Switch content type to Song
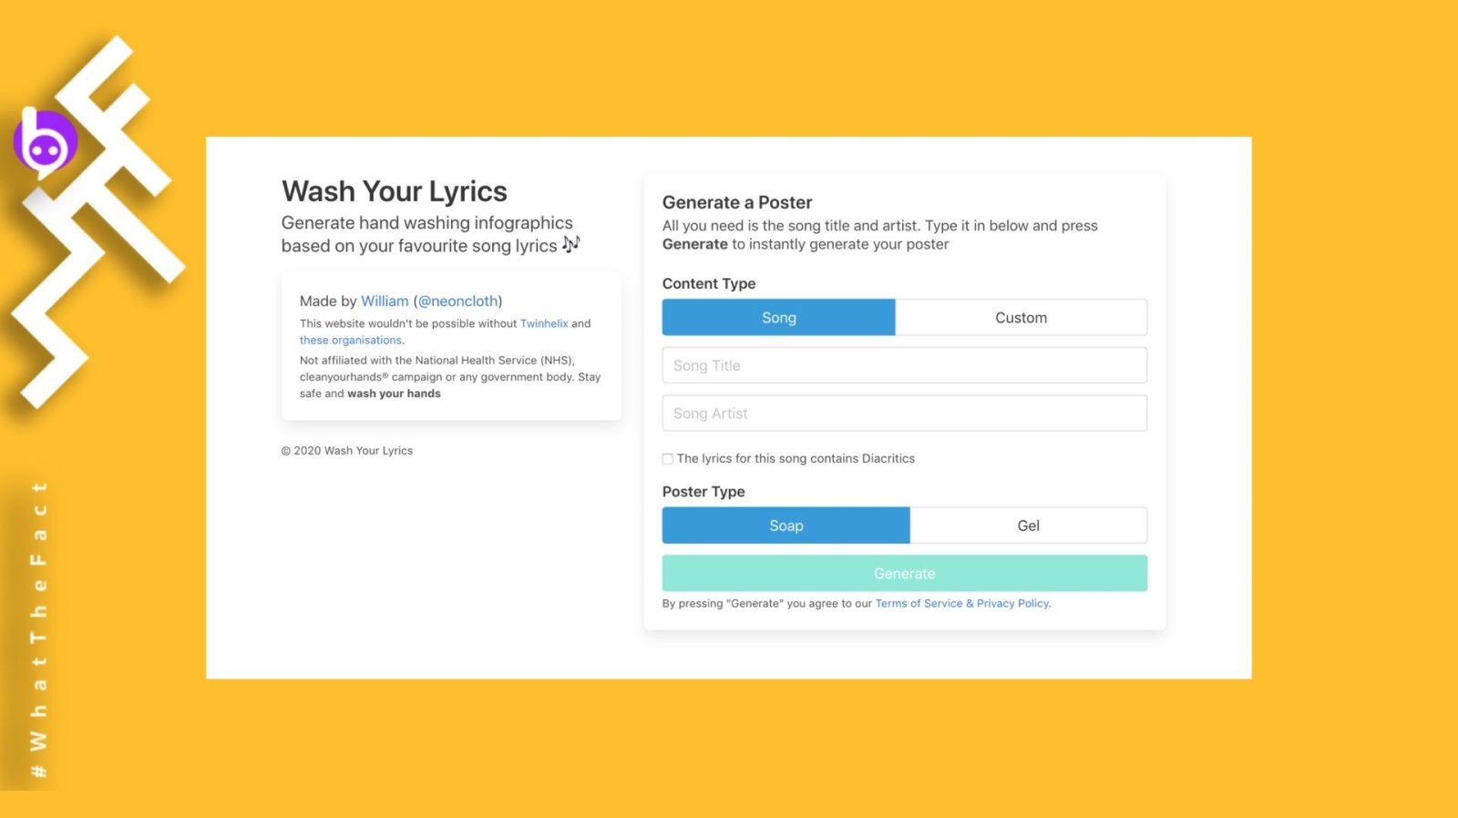This screenshot has width=1458, height=818. pyautogui.click(x=778, y=318)
